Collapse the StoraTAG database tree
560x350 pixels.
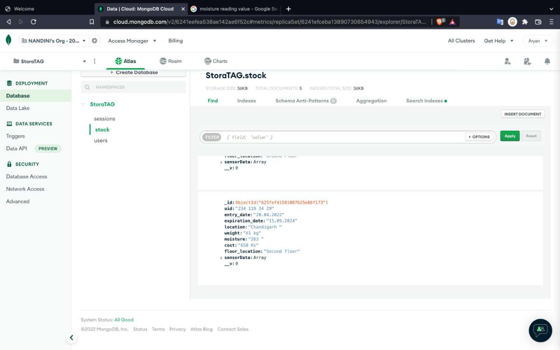pyautogui.click(x=83, y=105)
